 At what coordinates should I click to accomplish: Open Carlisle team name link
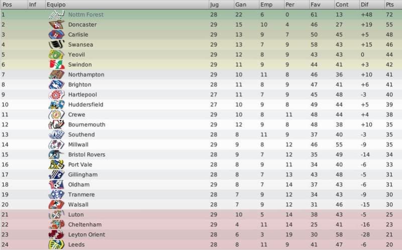(78, 35)
